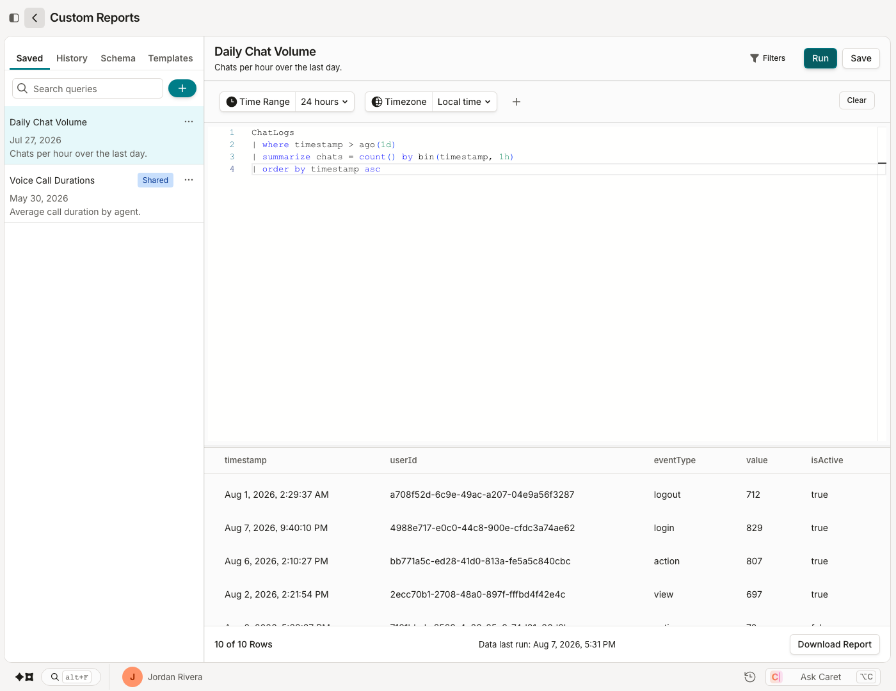This screenshot has width=896, height=691.
Task: Open quick search with alt+F button
Action: click(x=71, y=677)
